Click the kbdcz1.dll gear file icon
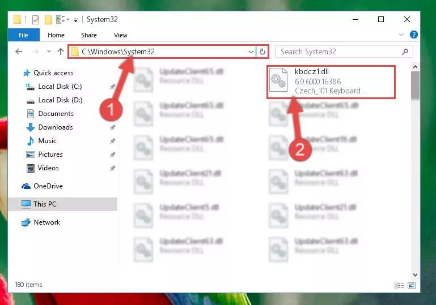 click(x=278, y=80)
